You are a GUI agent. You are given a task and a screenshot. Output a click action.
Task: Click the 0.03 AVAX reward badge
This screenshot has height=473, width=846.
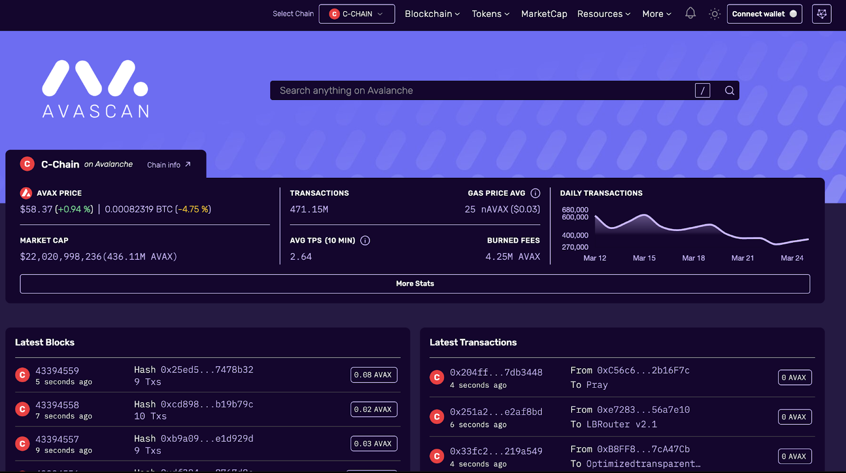(374, 444)
